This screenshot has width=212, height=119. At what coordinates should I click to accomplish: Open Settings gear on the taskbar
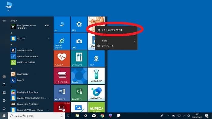tap(86, 116)
